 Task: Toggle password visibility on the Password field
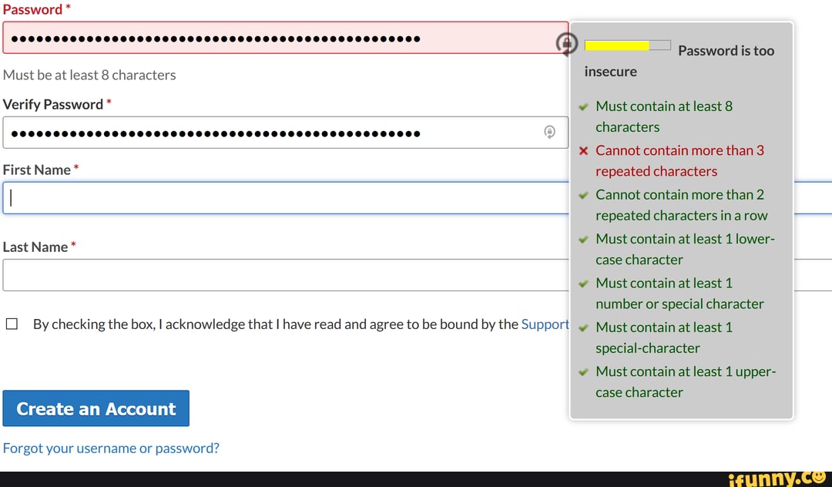[x=566, y=44]
